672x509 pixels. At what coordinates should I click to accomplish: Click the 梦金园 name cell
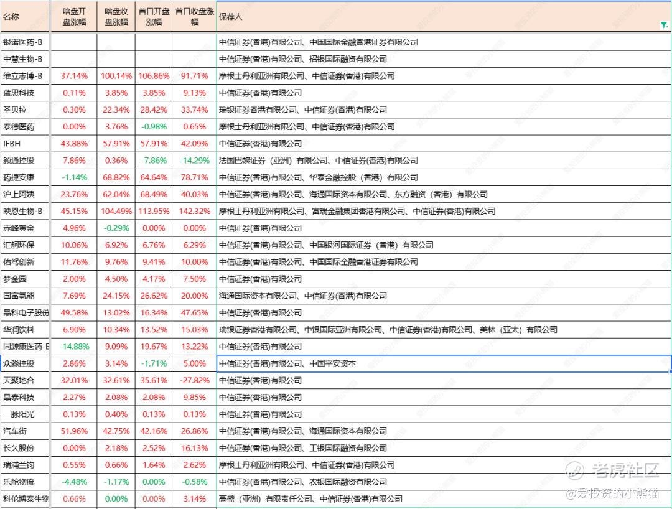tap(25, 279)
